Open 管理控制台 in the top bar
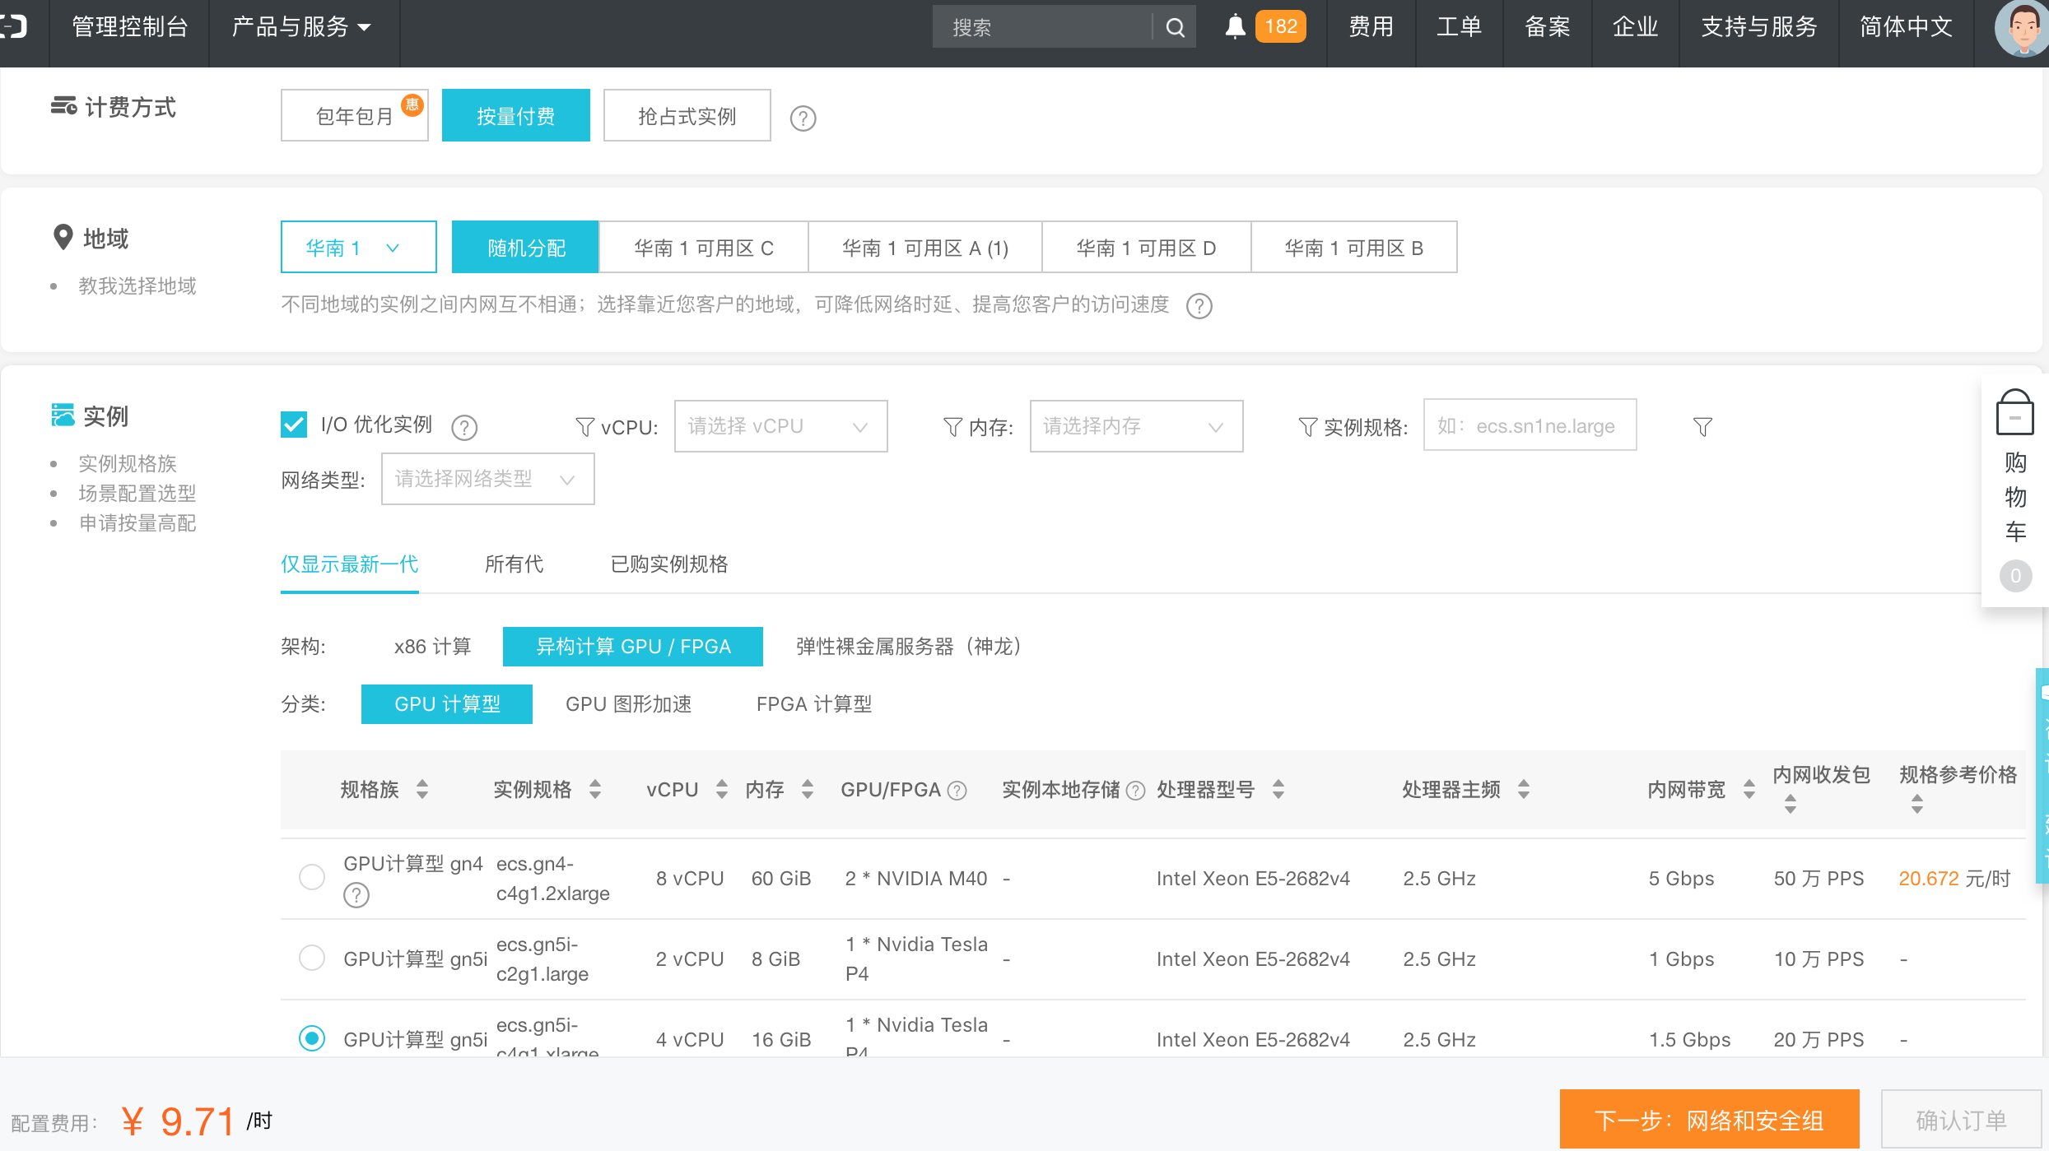This screenshot has width=2049, height=1151. tap(130, 27)
